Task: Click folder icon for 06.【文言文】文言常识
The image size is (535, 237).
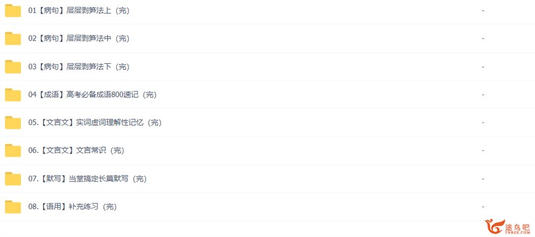Action: (x=13, y=151)
